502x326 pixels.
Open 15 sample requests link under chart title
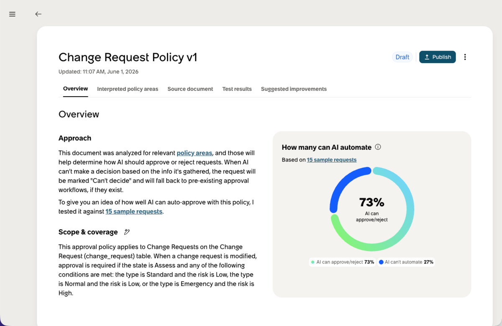(332, 159)
